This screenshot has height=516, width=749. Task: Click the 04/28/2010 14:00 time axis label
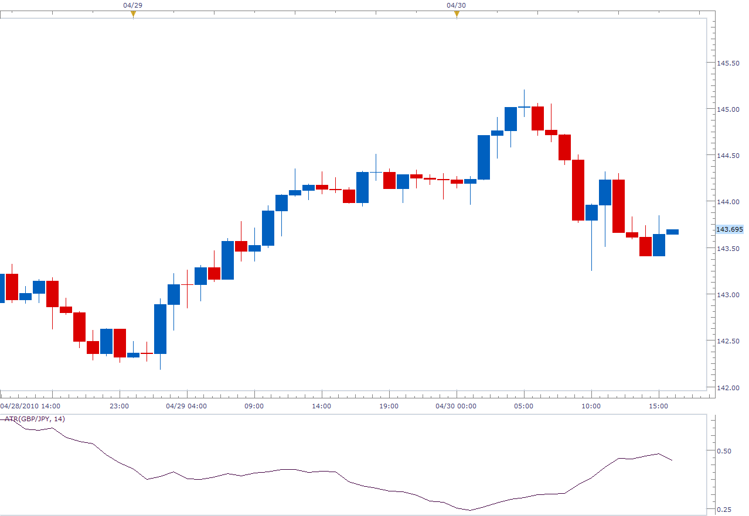coord(30,405)
